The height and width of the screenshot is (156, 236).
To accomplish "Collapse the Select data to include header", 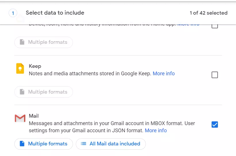I will [55, 13].
